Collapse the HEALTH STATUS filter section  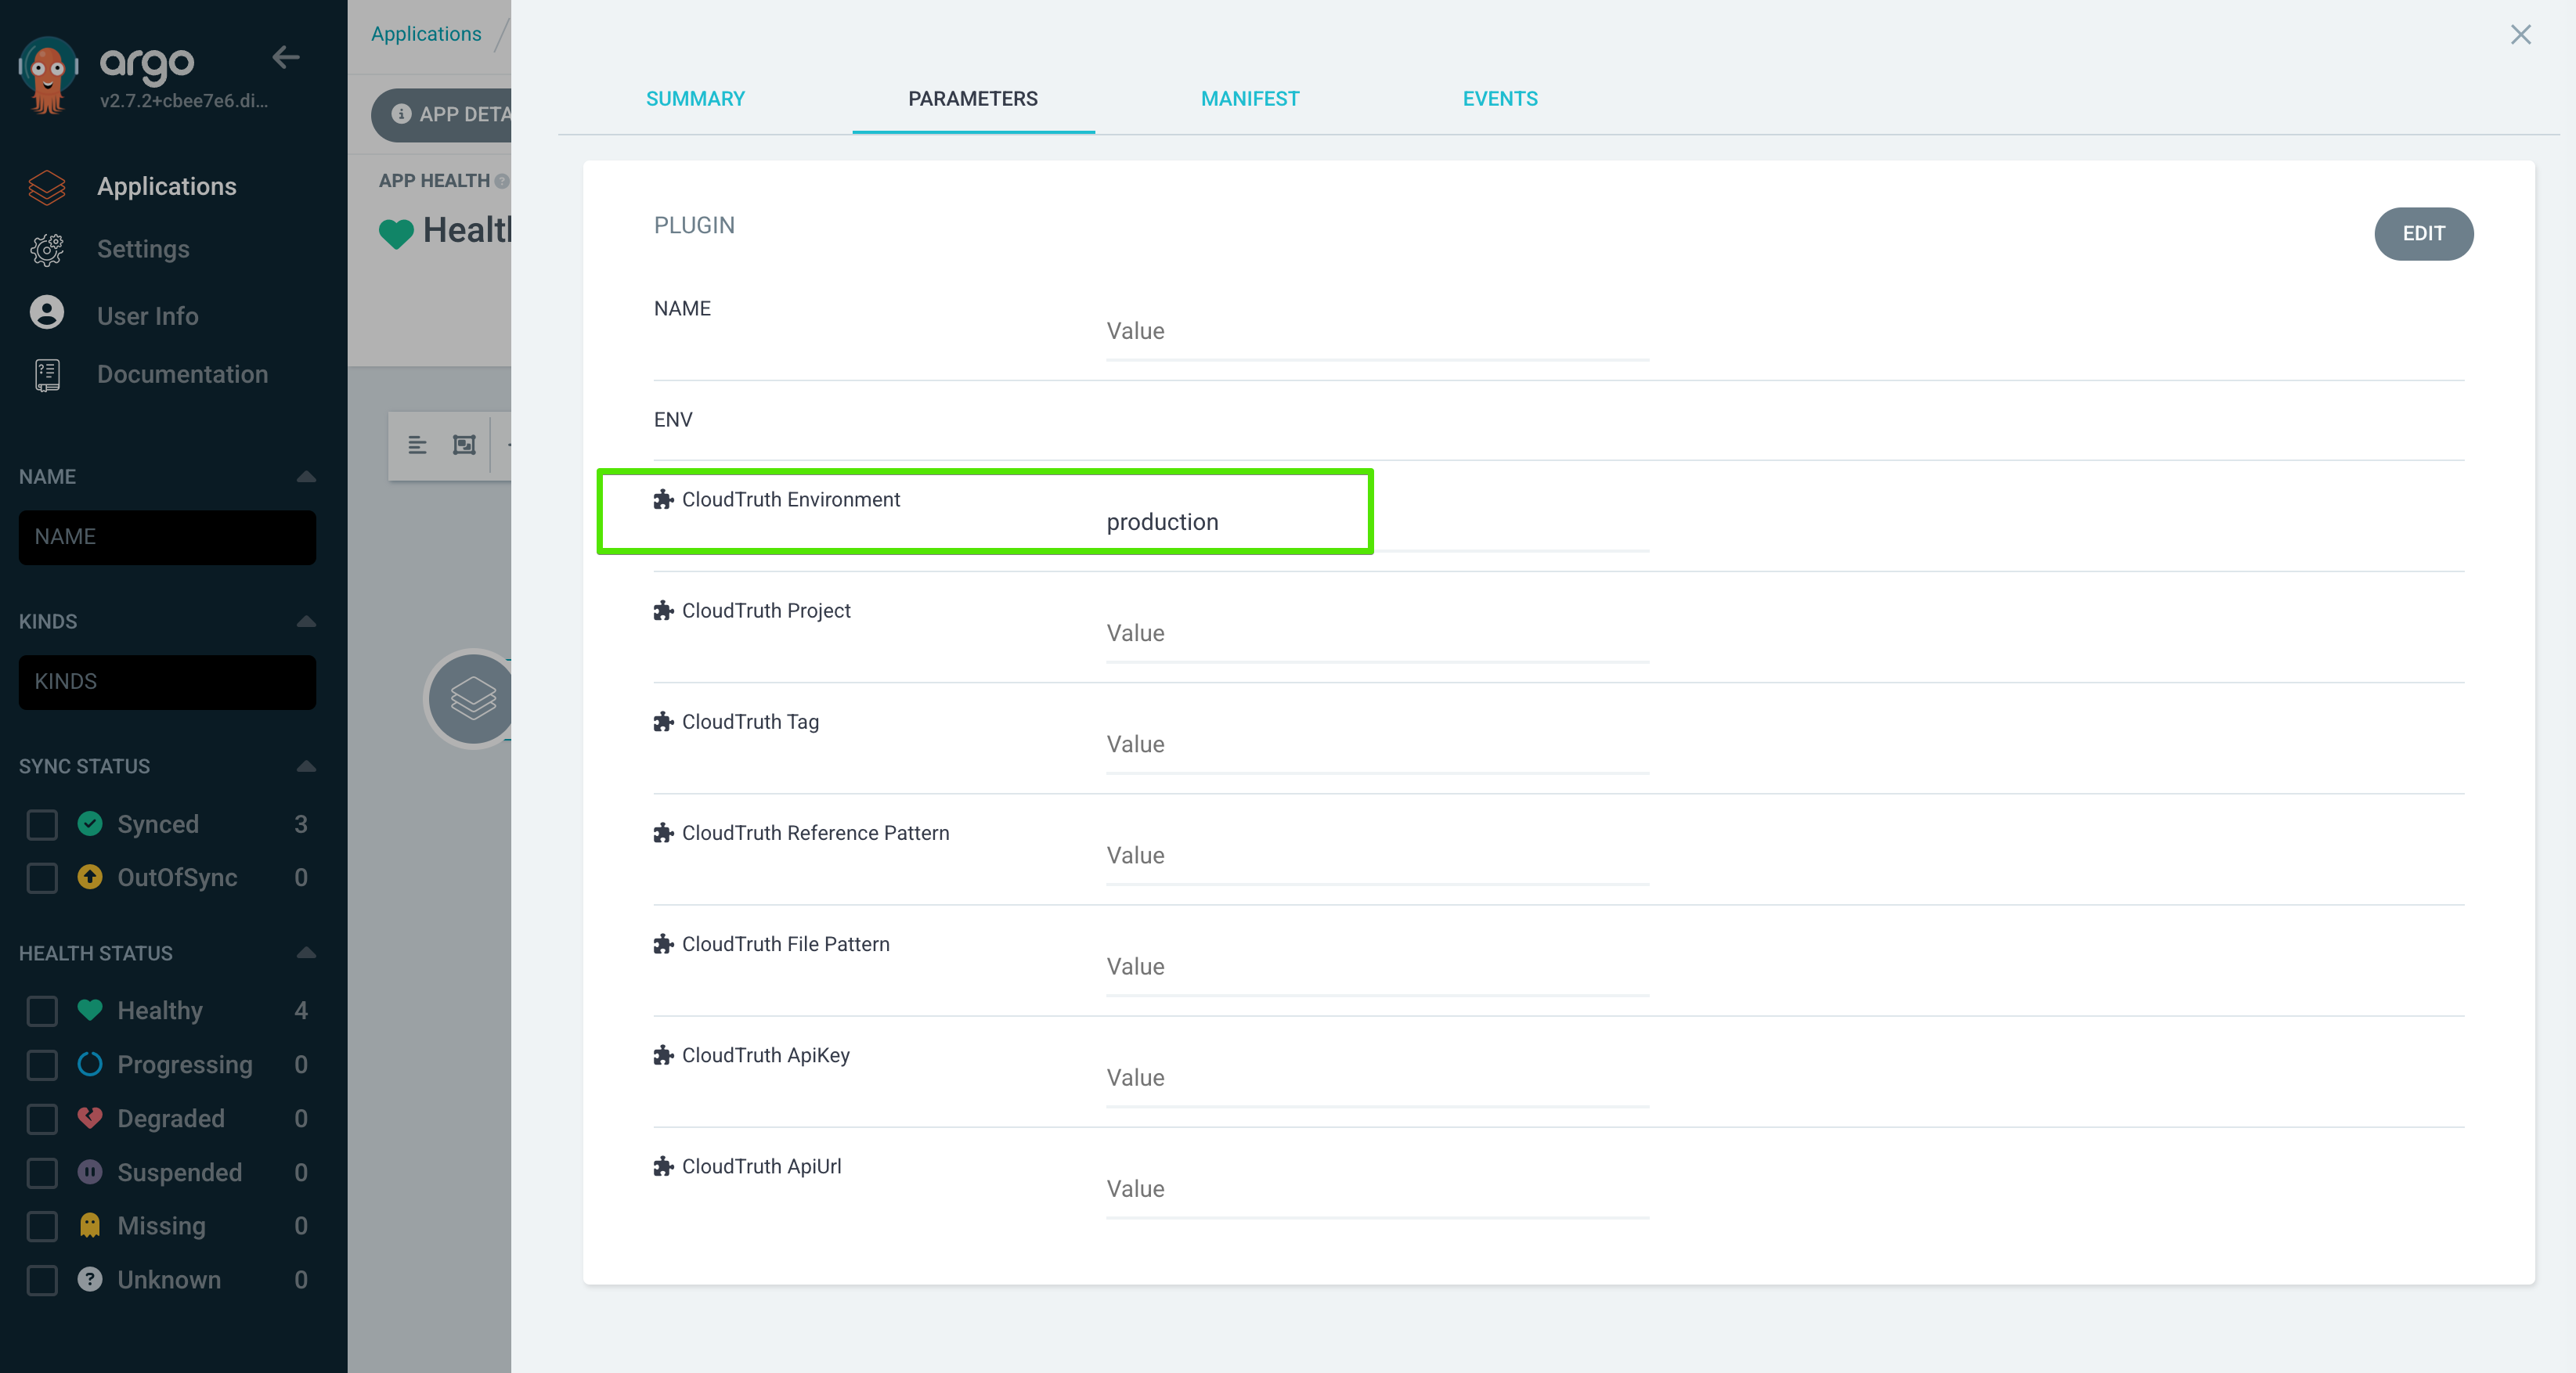point(306,953)
